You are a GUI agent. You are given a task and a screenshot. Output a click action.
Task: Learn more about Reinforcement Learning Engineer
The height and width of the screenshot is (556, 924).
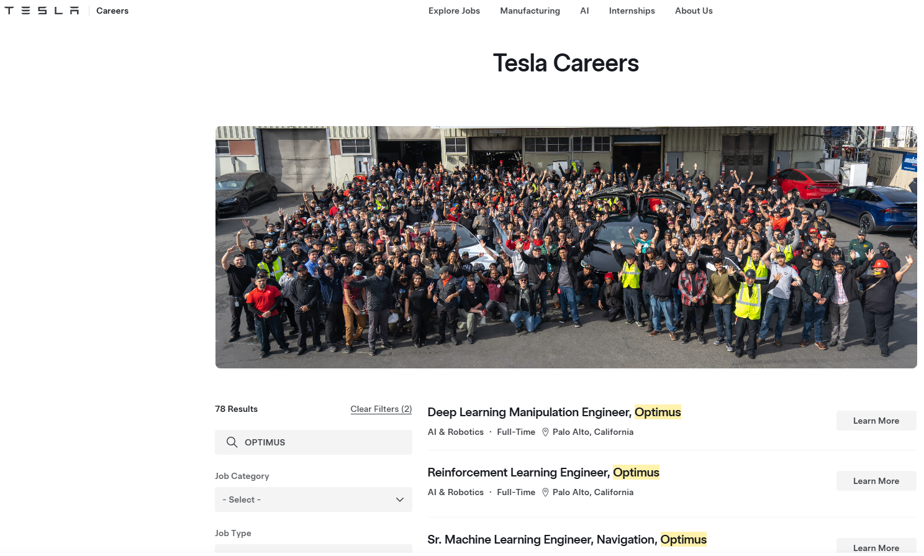click(x=876, y=481)
